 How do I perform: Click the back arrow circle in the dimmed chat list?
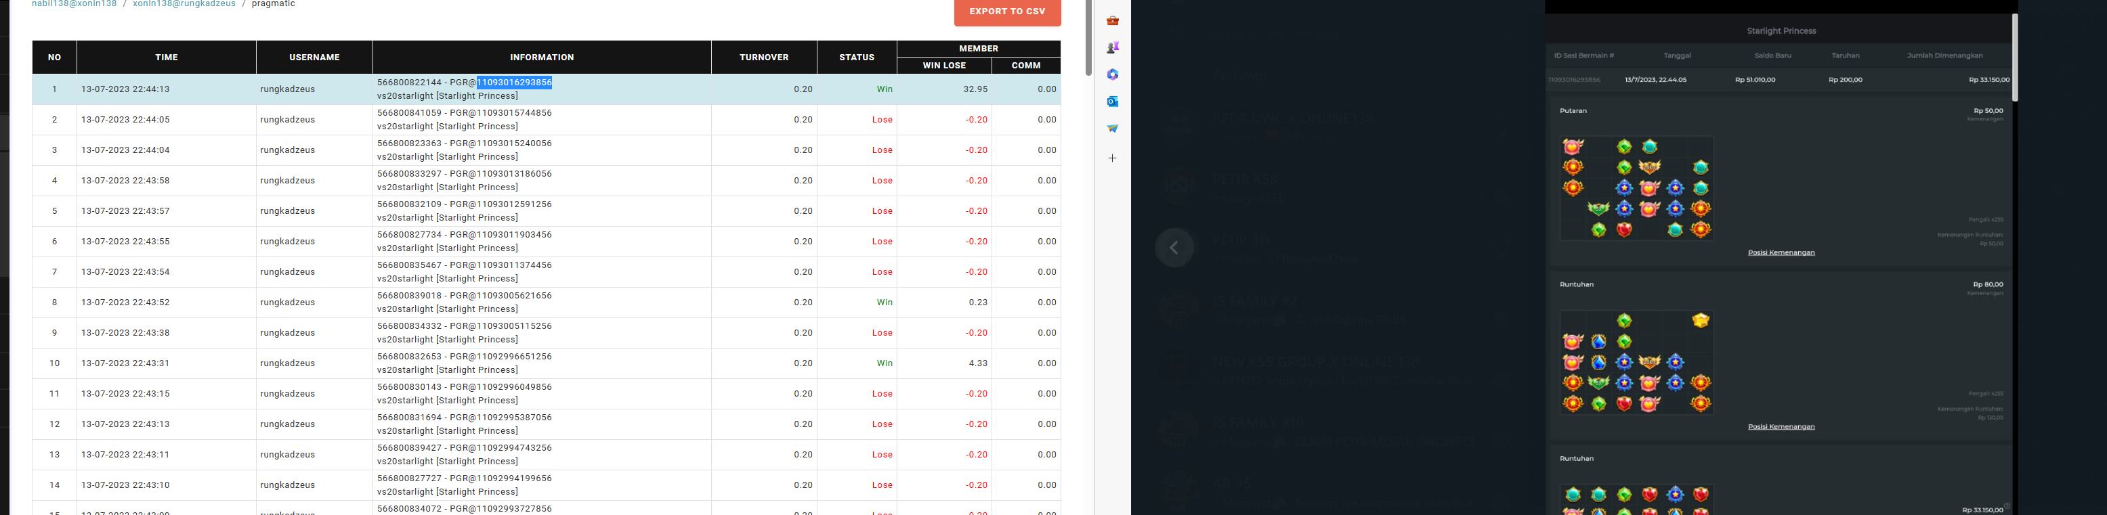click(x=1174, y=248)
